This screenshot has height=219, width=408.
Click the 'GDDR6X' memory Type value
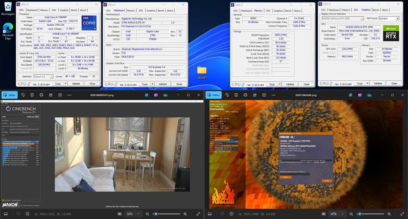(387, 53)
